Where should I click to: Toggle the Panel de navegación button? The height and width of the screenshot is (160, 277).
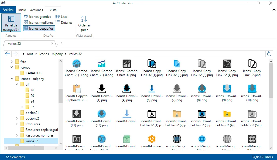[11, 23]
